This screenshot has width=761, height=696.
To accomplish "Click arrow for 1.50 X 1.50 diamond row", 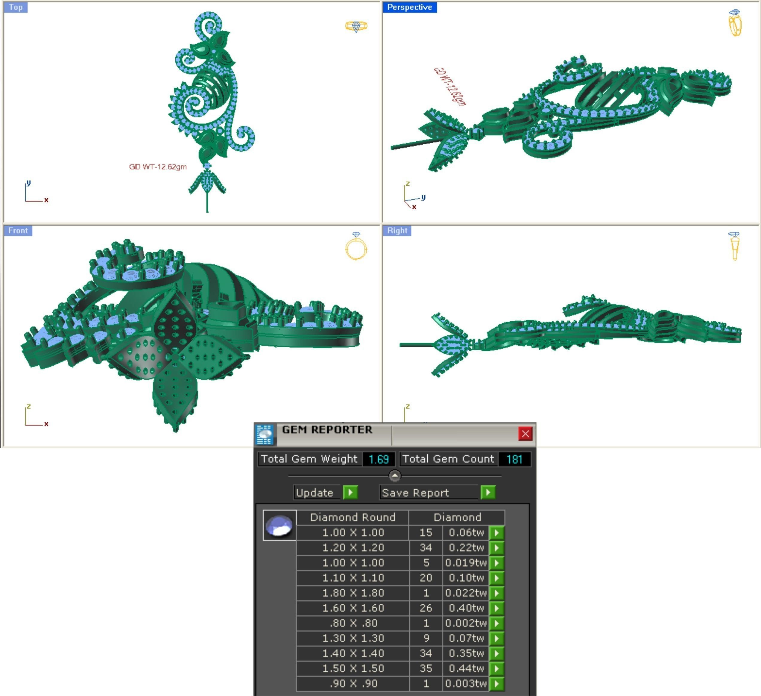I will tap(497, 668).
